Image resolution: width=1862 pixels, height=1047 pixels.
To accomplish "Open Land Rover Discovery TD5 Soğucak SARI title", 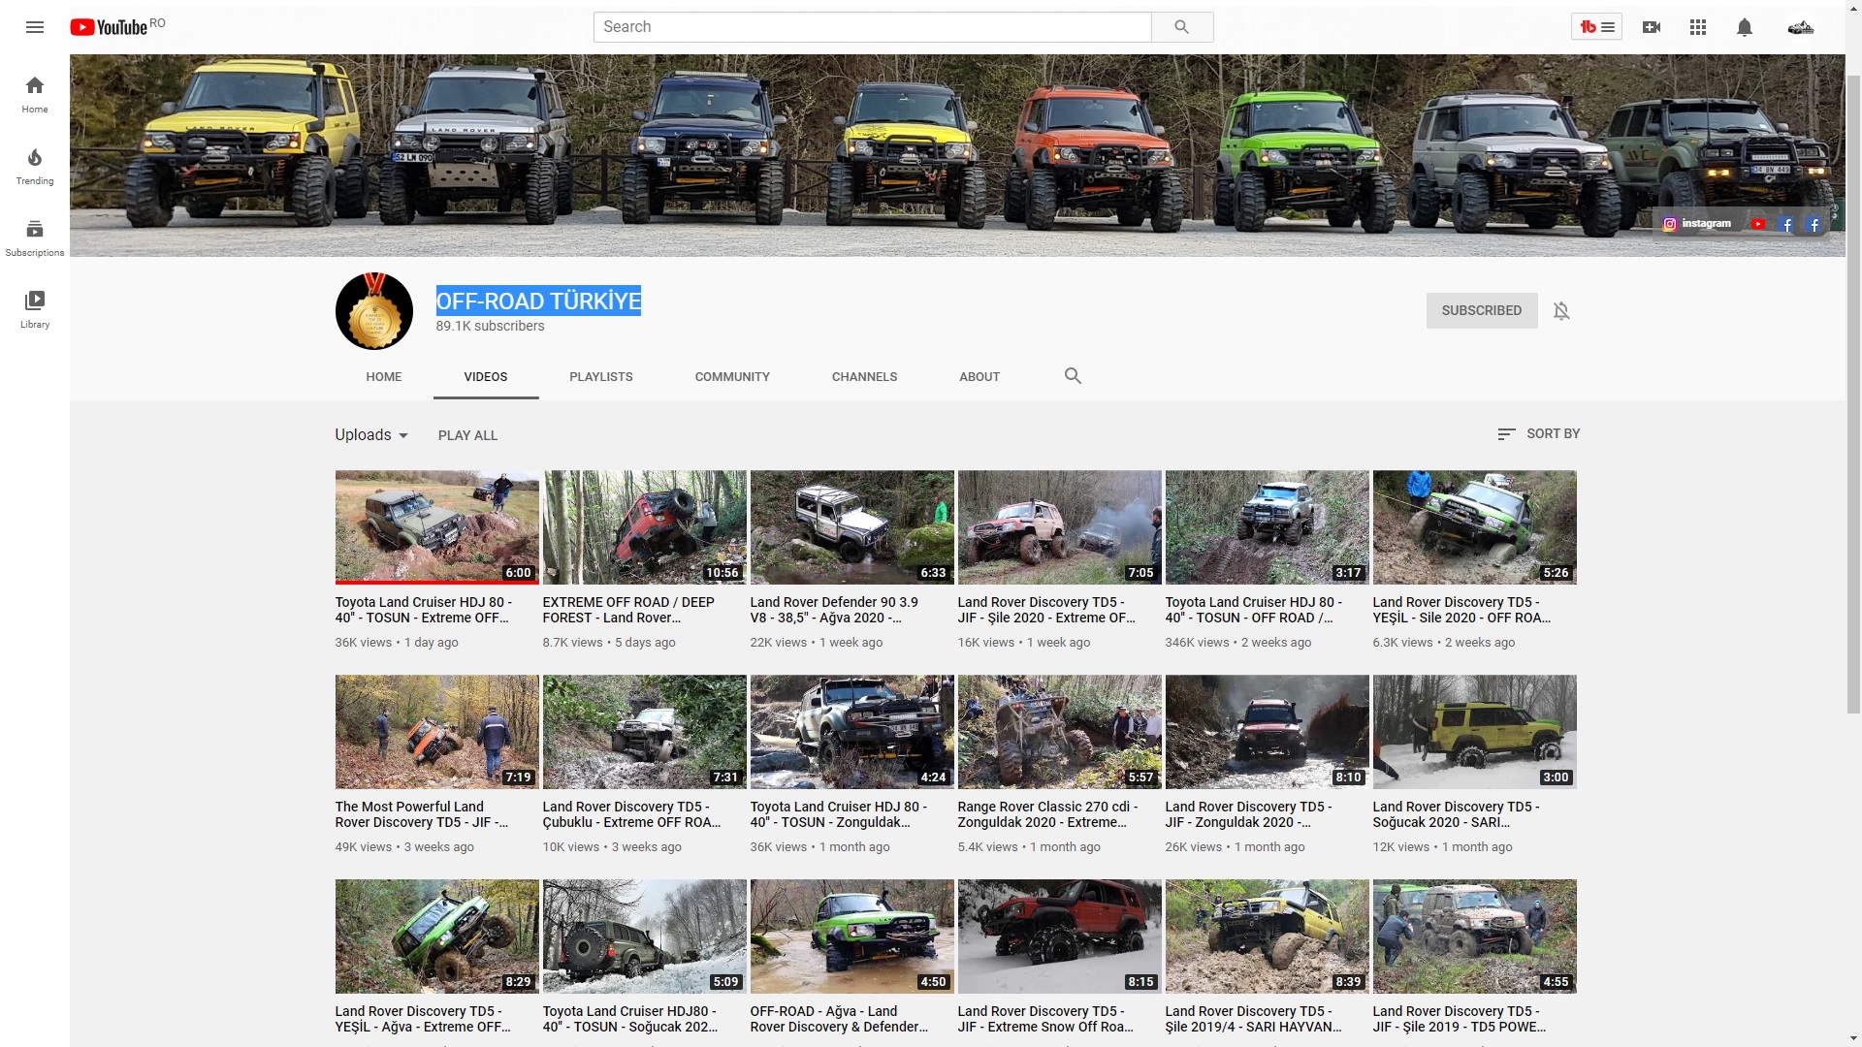I will (x=1456, y=814).
